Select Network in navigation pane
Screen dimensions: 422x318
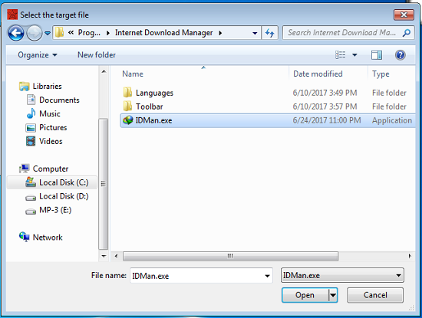(48, 238)
